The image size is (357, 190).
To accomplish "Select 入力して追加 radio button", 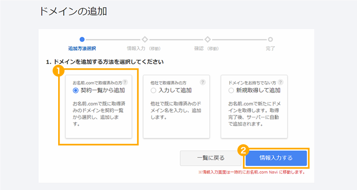I will click(153, 91).
